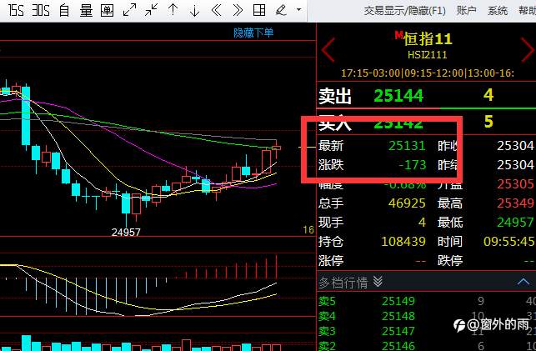This screenshot has height=351, width=536.
Task: Click the up arrow toolbar icon
Action: click(x=173, y=10)
